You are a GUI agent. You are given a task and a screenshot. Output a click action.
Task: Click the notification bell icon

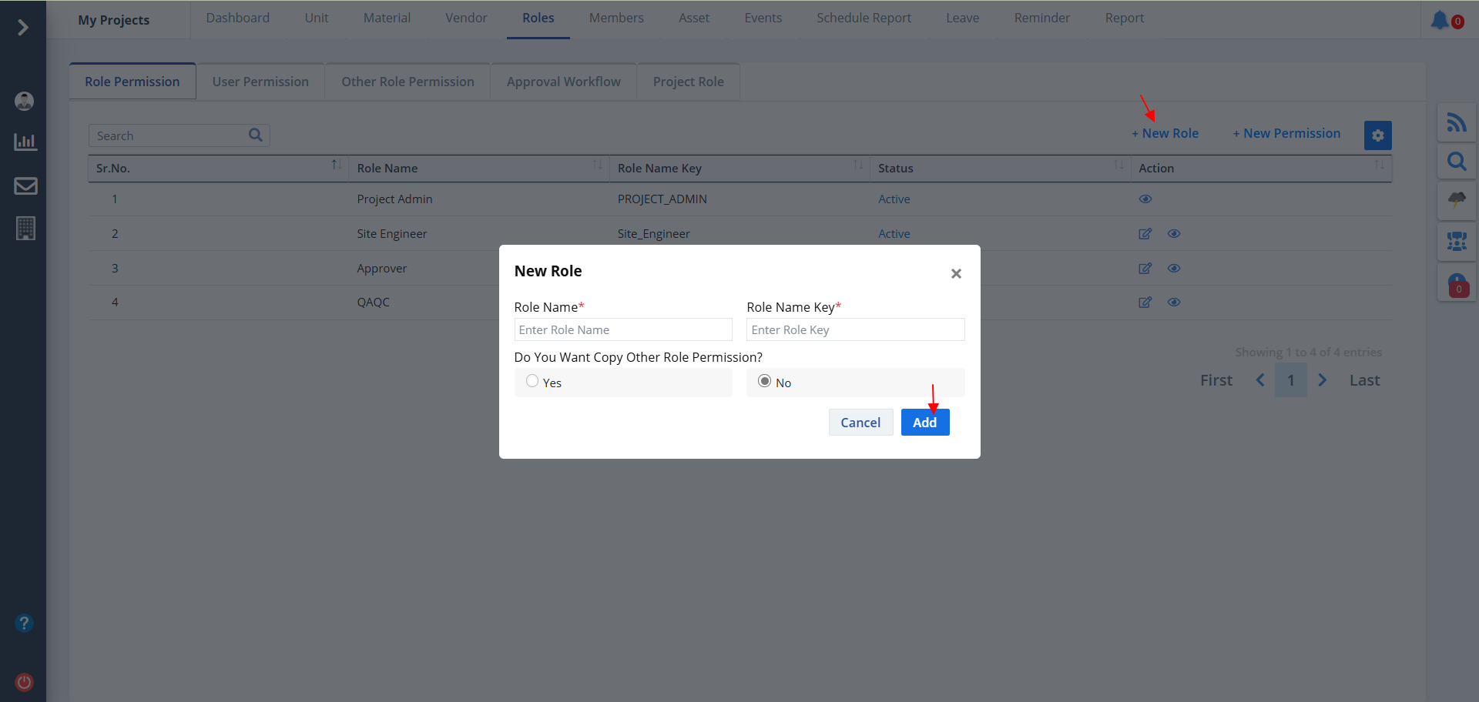[1440, 20]
